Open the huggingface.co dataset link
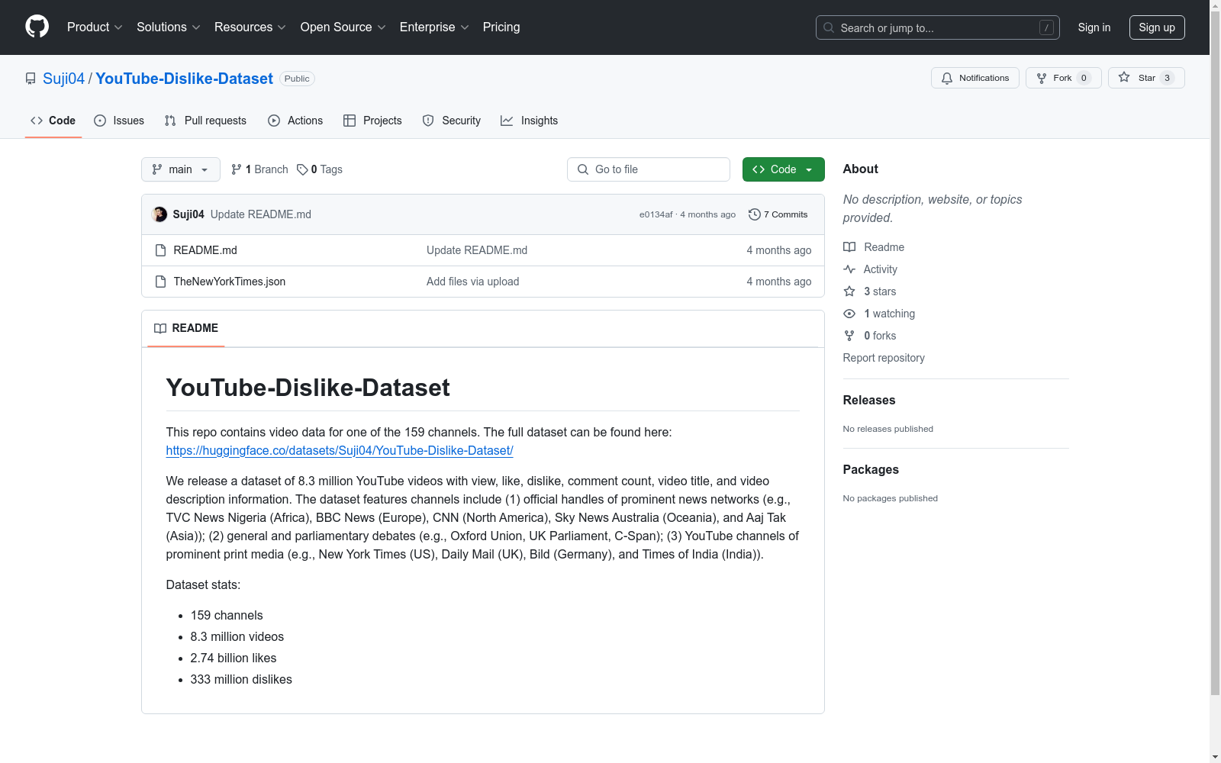The image size is (1221, 763). coord(340,450)
